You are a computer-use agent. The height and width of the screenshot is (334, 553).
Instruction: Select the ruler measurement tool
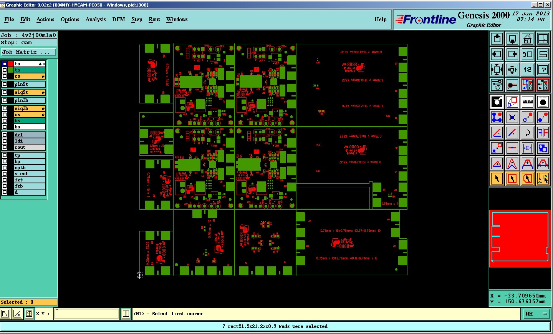click(528, 102)
